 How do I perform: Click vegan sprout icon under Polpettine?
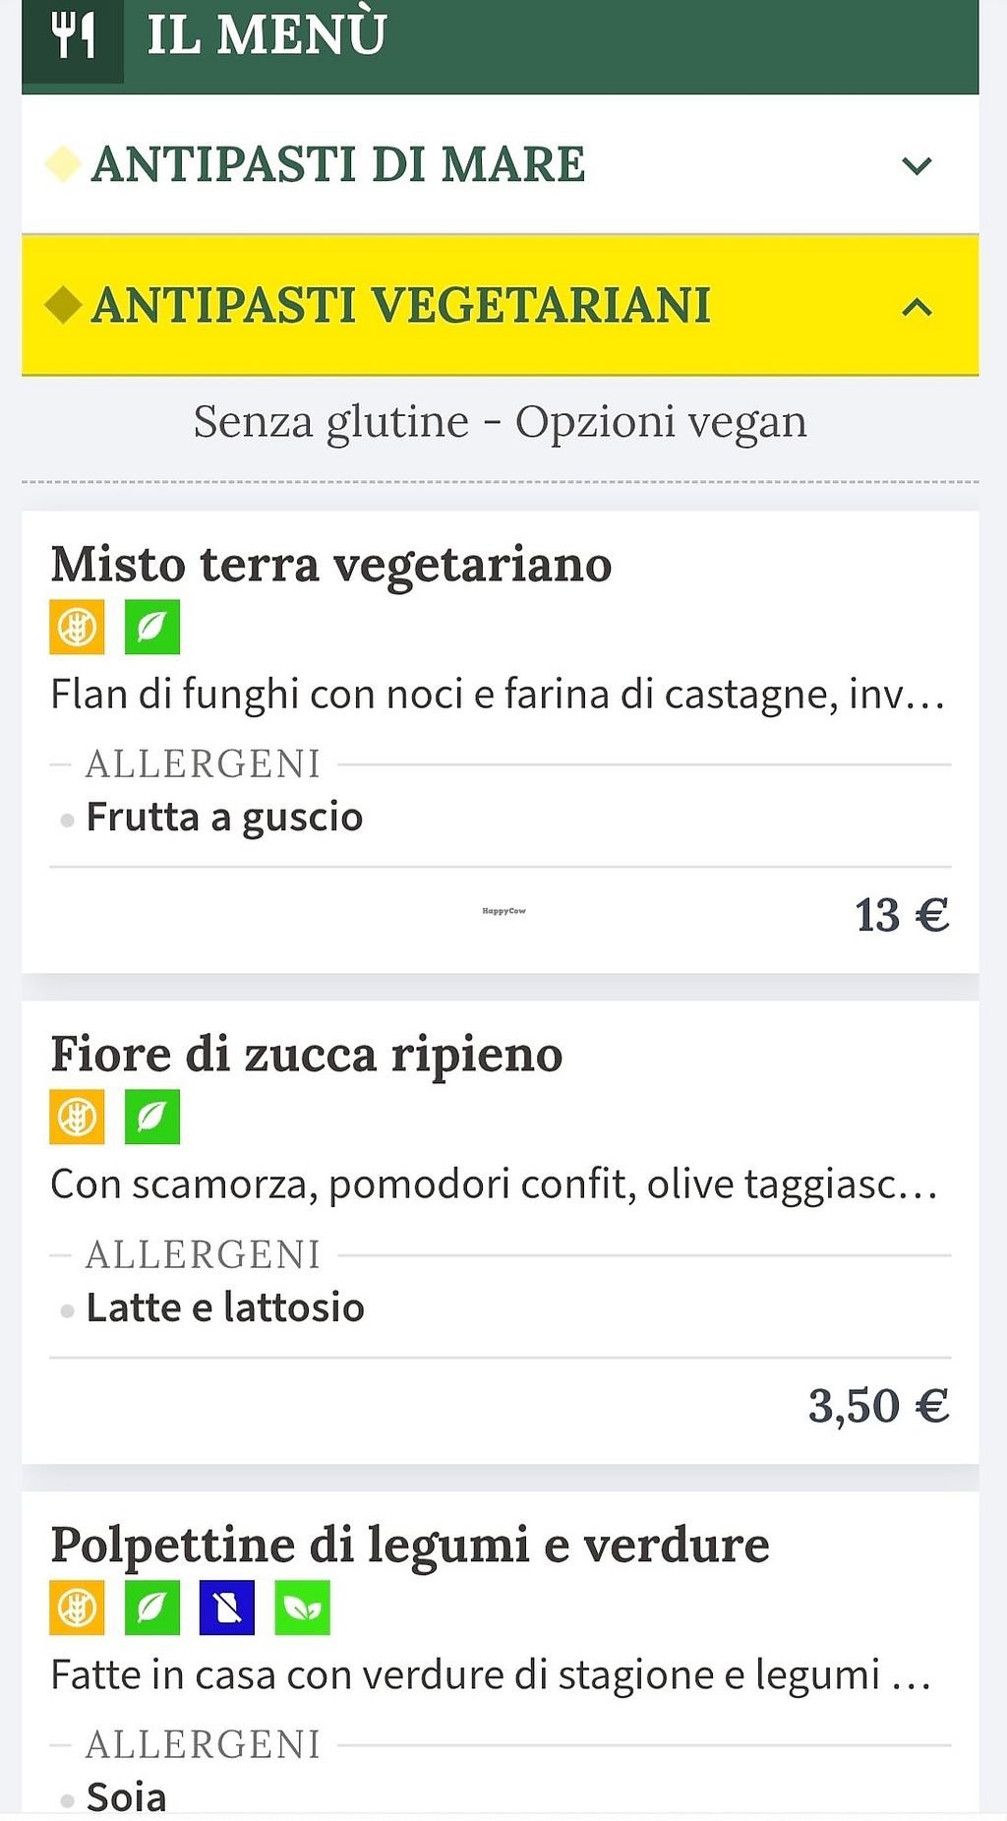(302, 1608)
